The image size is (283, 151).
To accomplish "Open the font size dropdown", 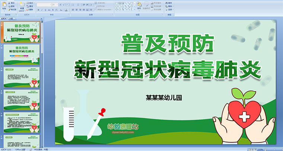I will pos(55,4).
